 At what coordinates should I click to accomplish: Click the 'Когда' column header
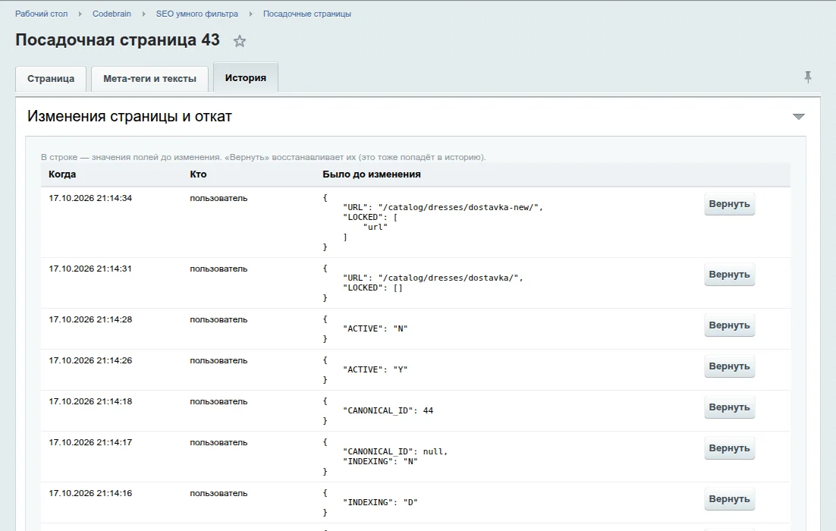(62, 174)
